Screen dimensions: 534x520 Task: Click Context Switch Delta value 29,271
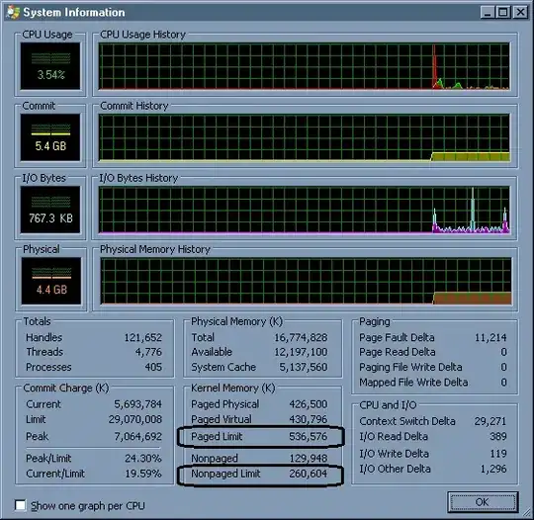click(x=490, y=421)
